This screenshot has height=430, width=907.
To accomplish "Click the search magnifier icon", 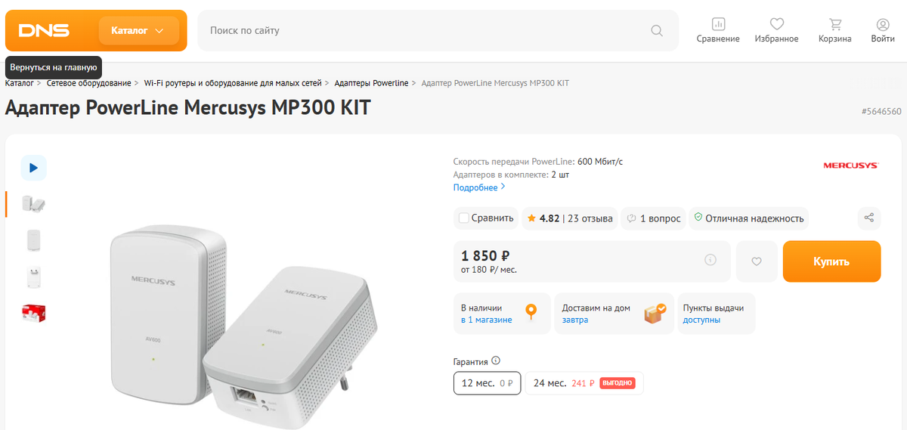I will (657, 31).
